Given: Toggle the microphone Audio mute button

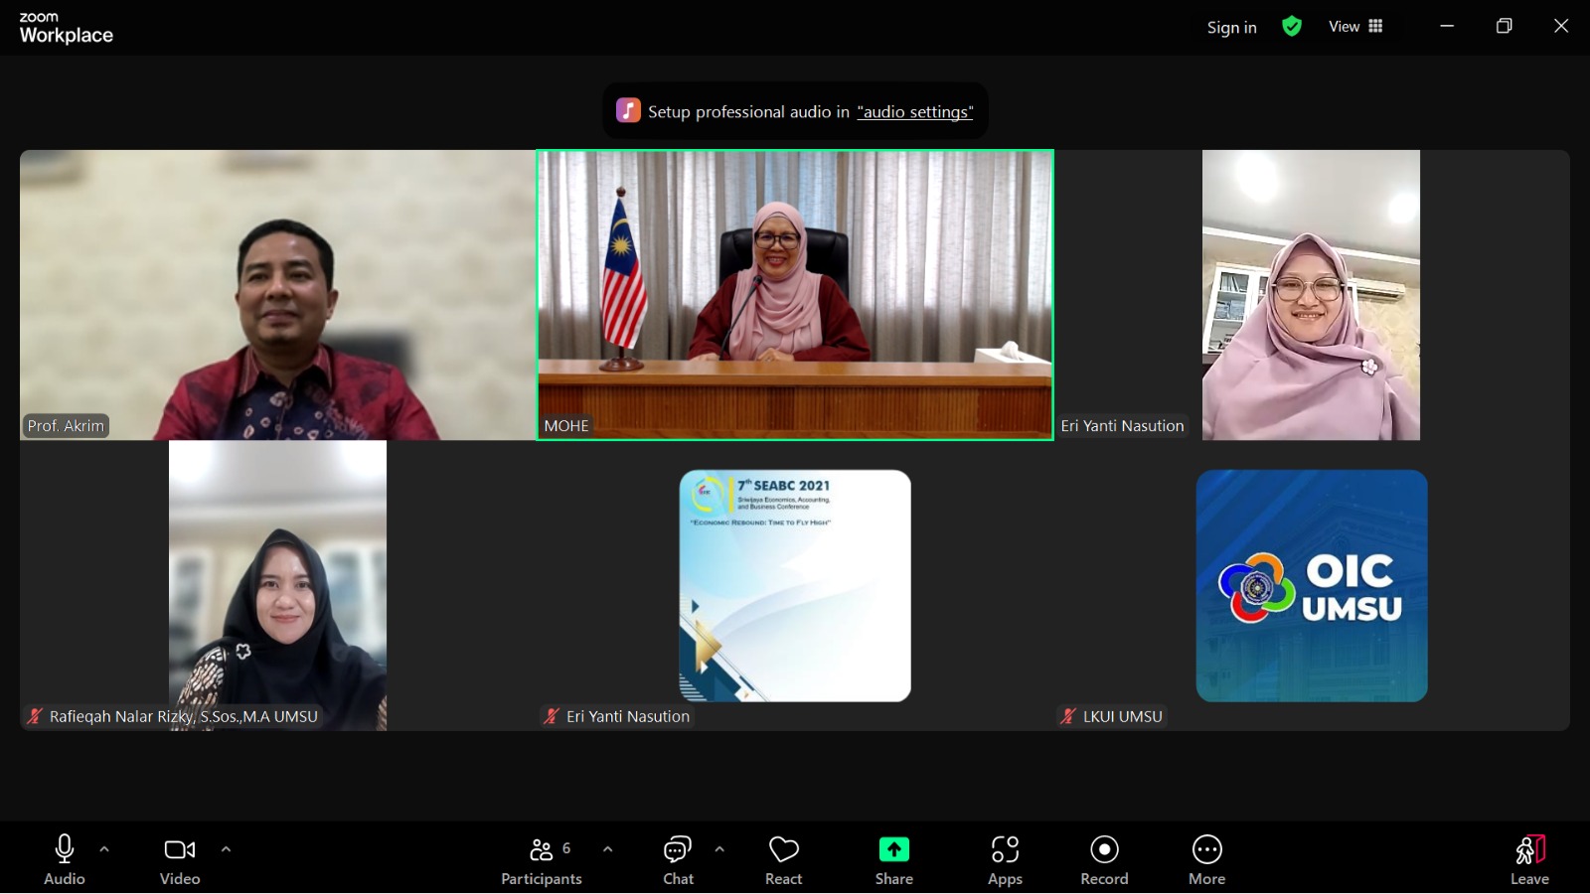Looking at the screenshot, I should click(65, 850).
